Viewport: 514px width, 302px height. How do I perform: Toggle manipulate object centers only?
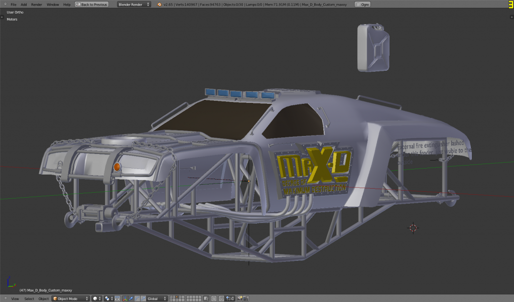click(x=117, y=298)
